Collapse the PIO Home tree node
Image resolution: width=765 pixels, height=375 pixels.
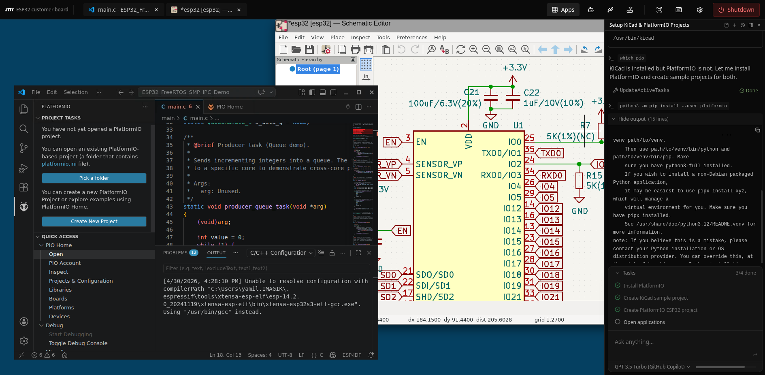coord(41,245)
